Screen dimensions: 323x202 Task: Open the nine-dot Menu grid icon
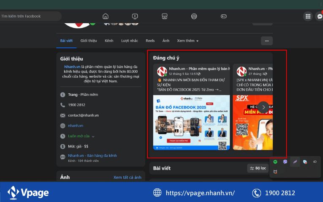308,16
